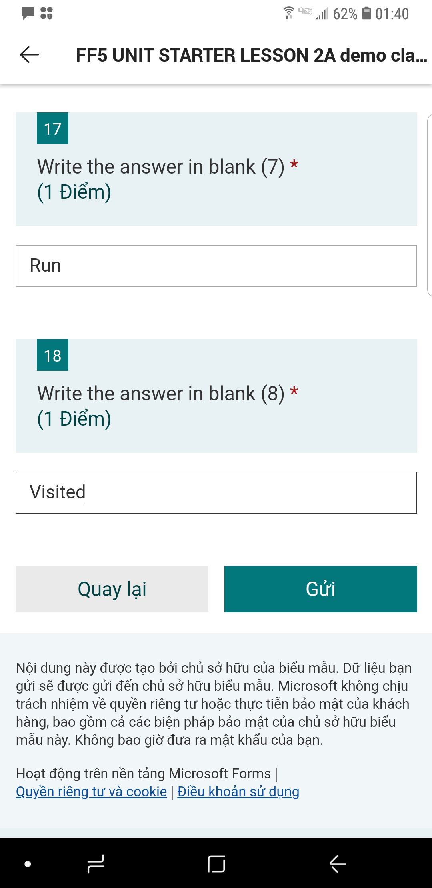Click the Quay lại button

pos(112,589)
